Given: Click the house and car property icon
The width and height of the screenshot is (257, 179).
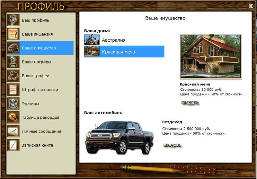Looking at the screenshot, I should click(x=13, y=48).
